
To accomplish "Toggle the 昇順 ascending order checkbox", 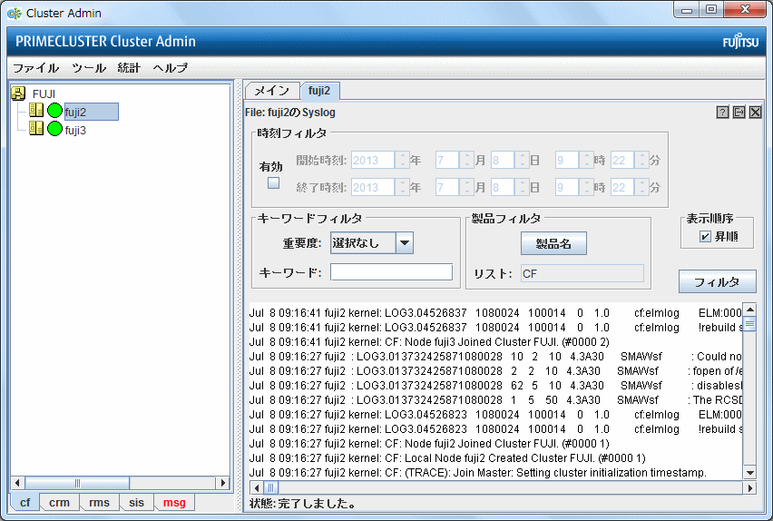I will [x=705, y=236].
